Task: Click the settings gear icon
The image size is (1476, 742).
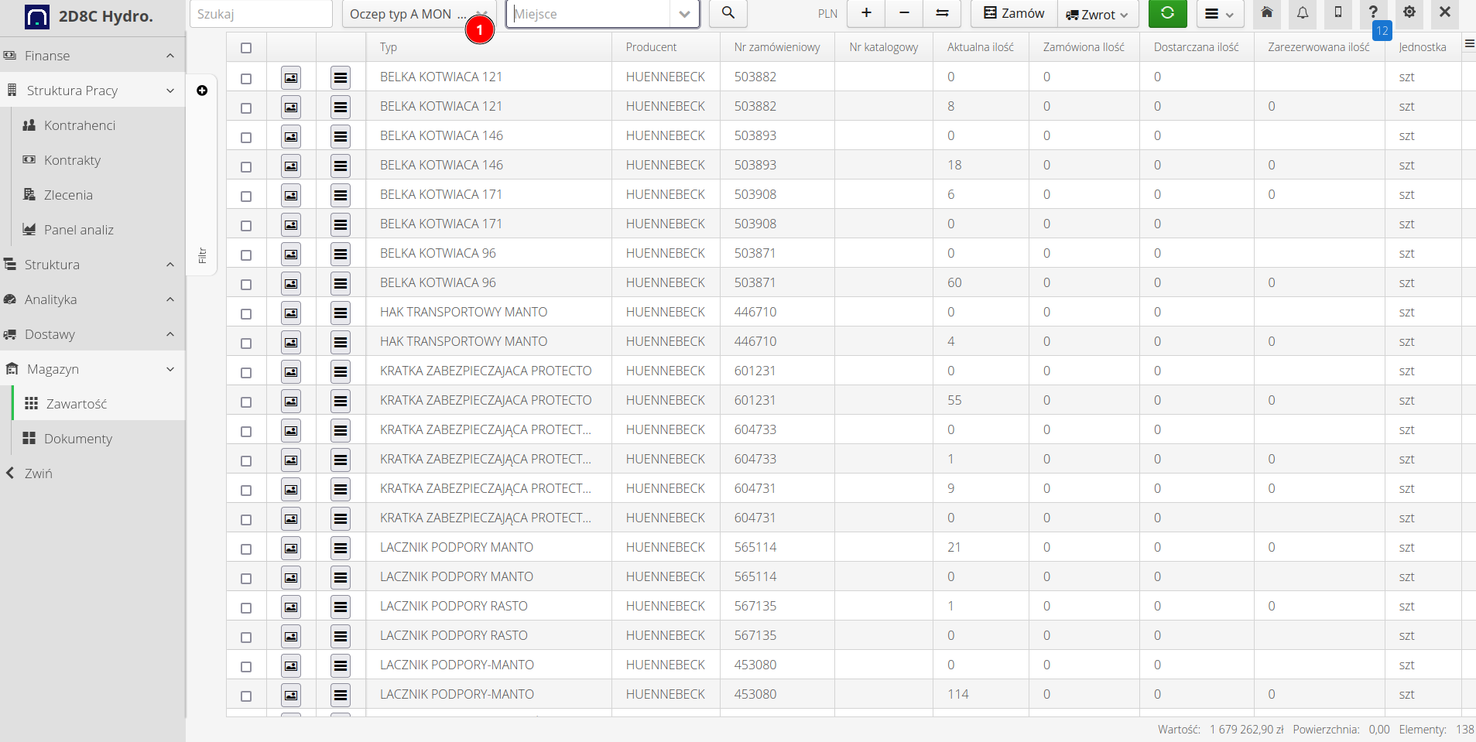Action: point(1409,12)
